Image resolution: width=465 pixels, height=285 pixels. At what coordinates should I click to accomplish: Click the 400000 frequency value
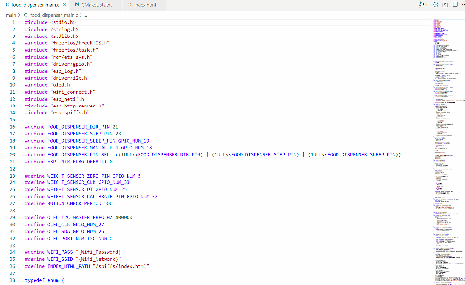pyautogui.click(x=124, y=217)
